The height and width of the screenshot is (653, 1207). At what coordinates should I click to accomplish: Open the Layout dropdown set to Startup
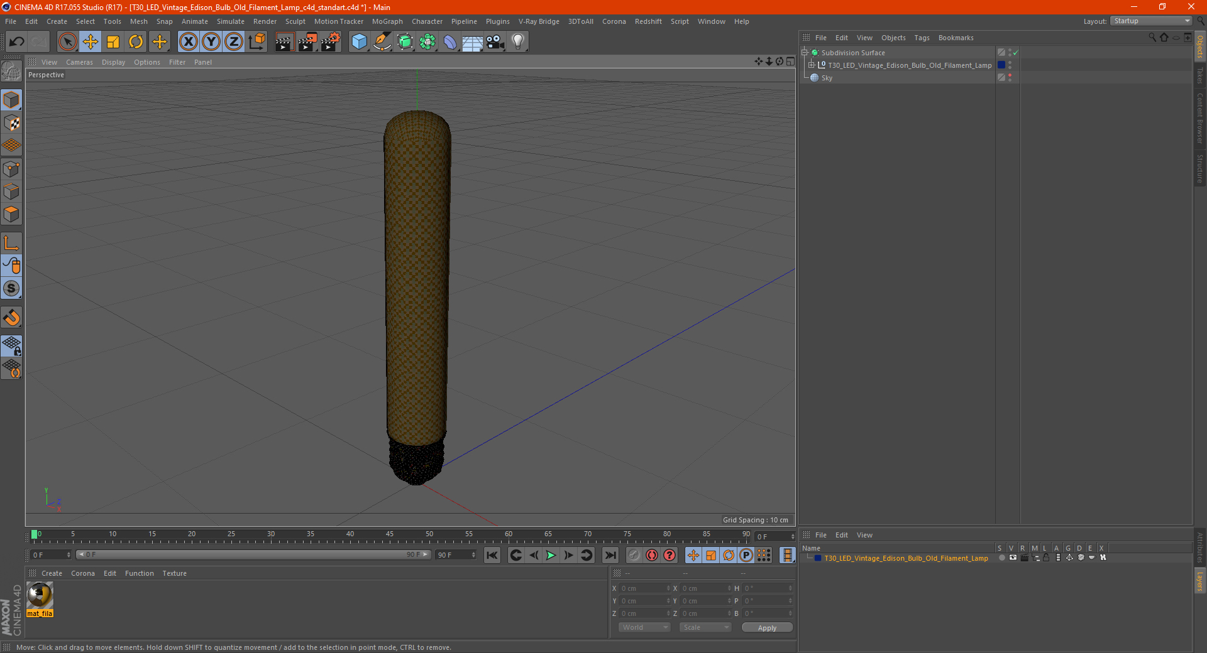[1152, 21]
